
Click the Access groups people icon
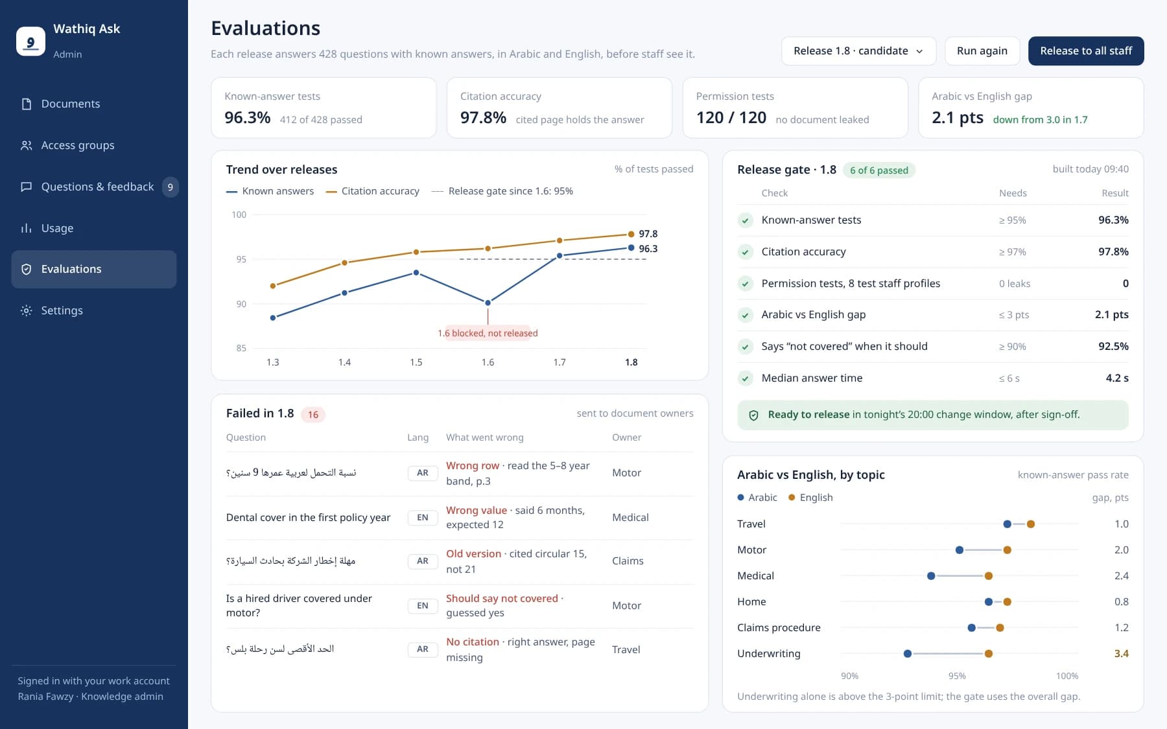coord(27,145)
